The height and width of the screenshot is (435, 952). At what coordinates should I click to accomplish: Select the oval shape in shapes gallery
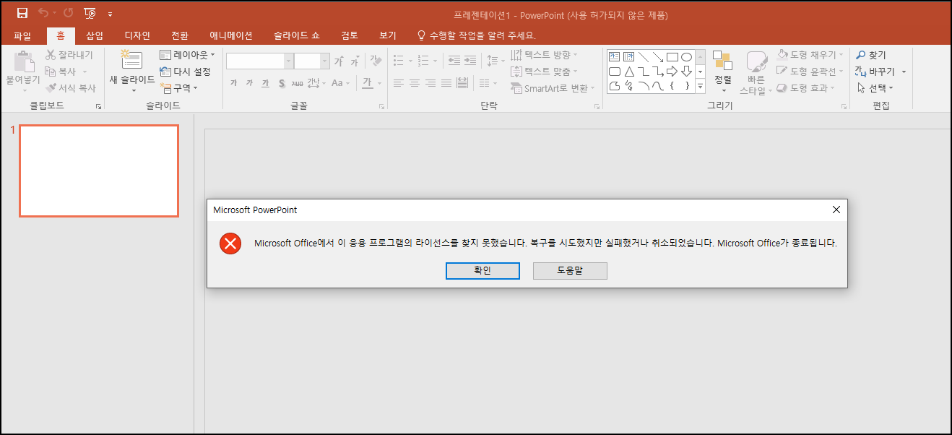point(686,56)
